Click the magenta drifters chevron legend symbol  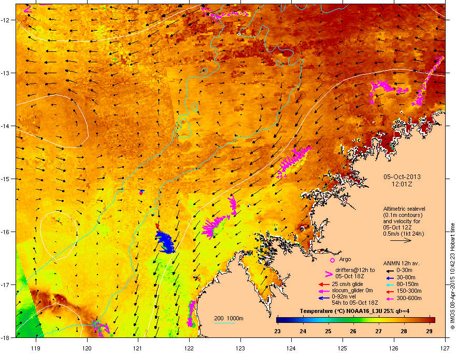tap(329, 274)
